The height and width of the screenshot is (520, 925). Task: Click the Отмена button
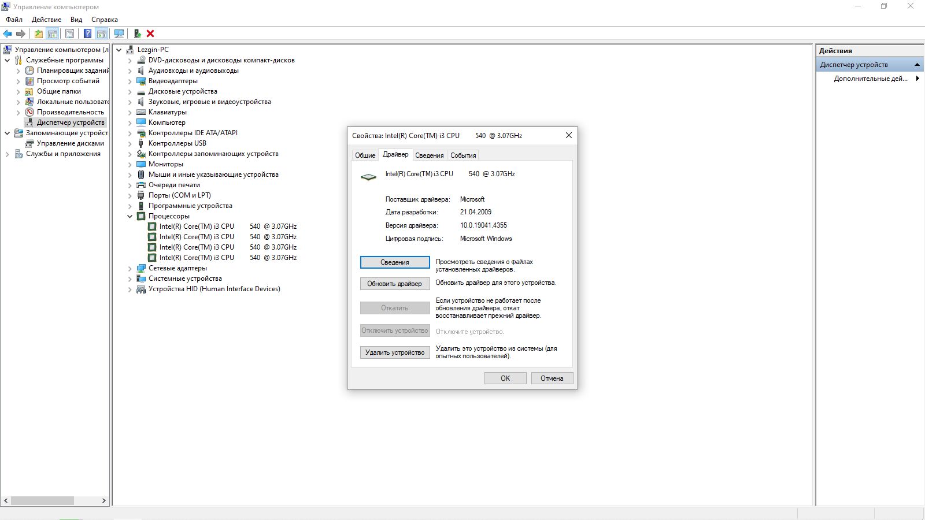click(552, 378)
